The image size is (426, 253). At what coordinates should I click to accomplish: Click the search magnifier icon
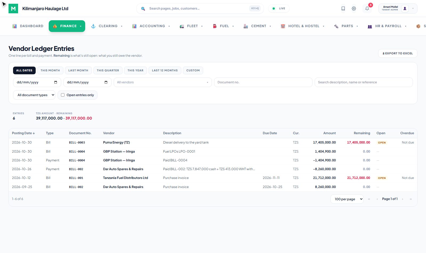[143, 9]
